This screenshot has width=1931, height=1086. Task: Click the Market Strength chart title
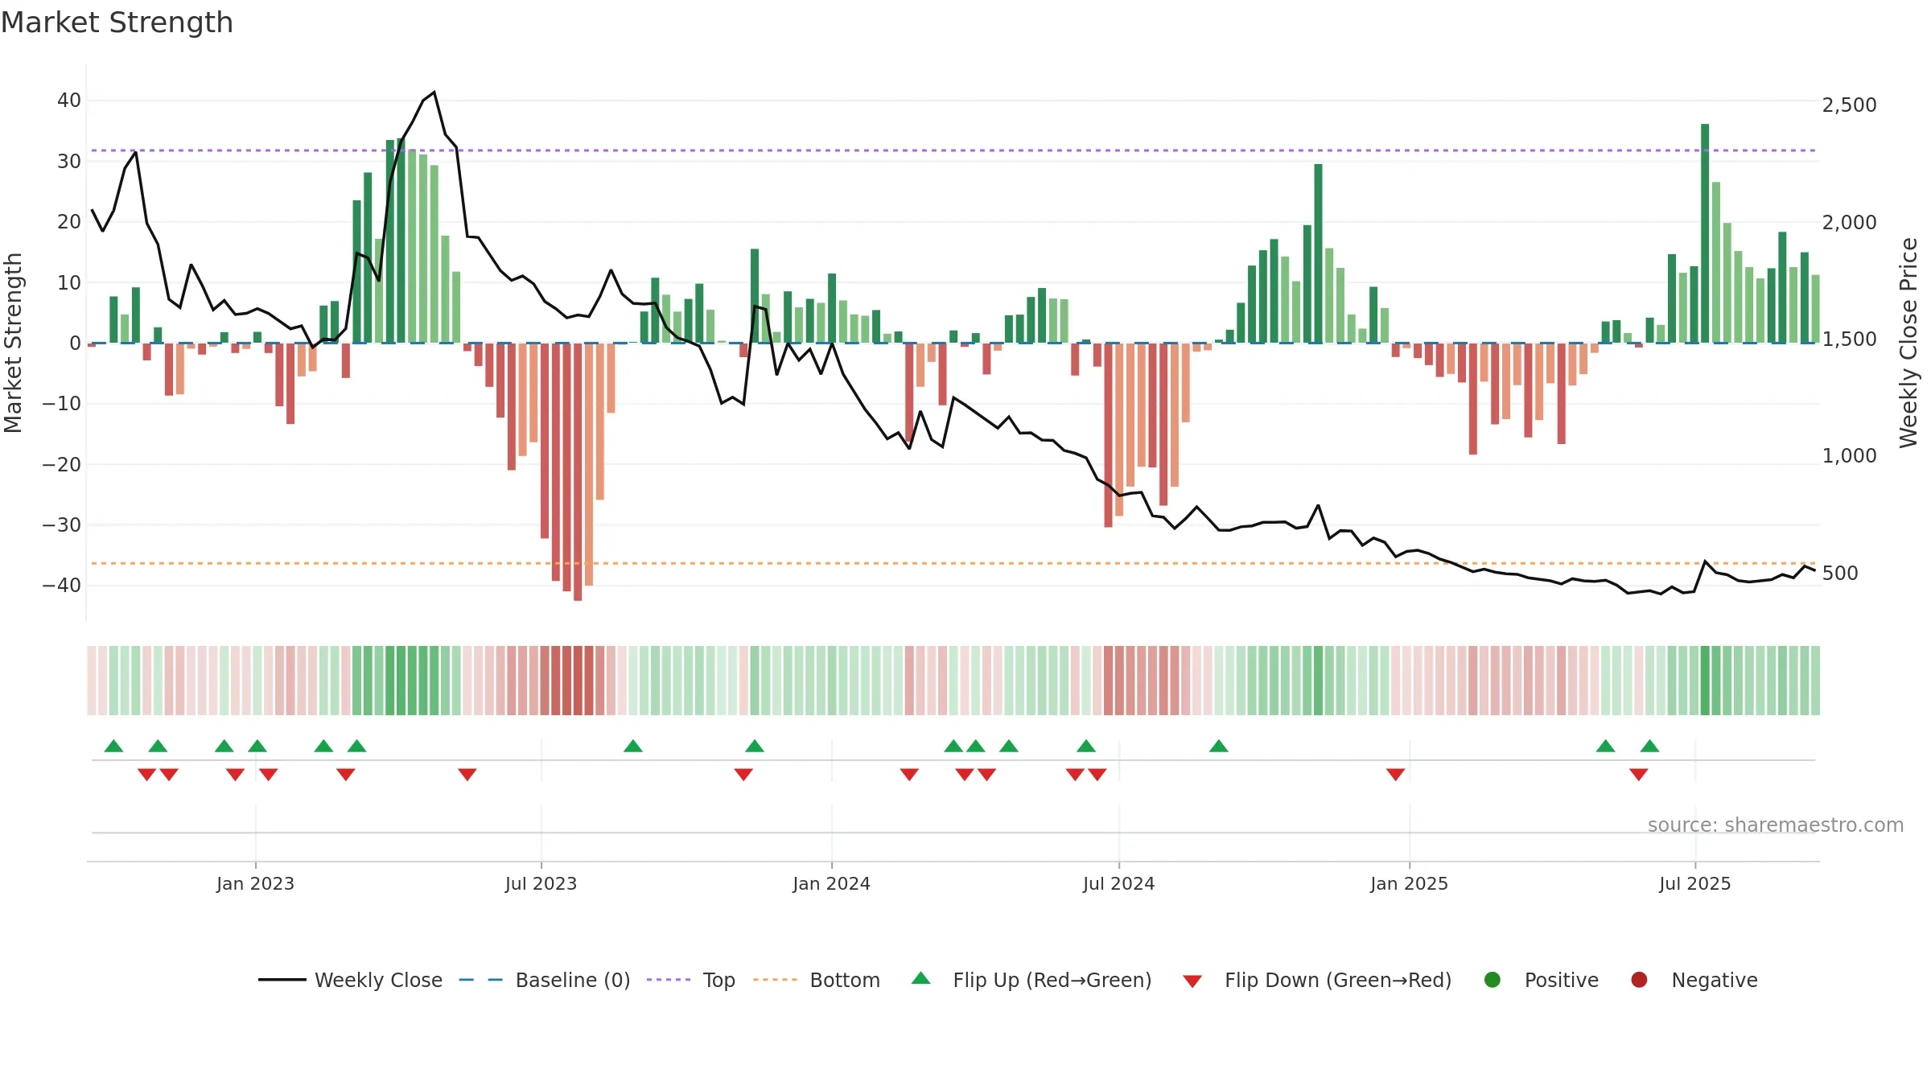[x=117, y=23]
